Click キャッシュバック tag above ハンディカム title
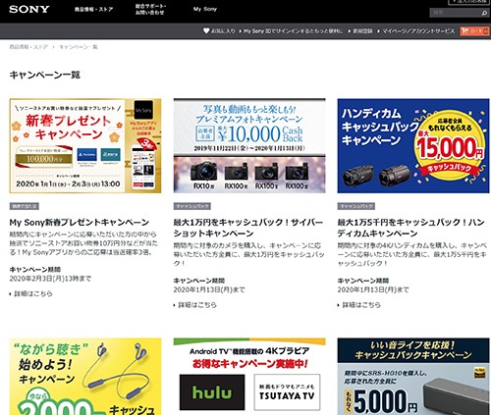Viewport: 491px width, 415px height. pyautogui.click(x=356, y=206)
